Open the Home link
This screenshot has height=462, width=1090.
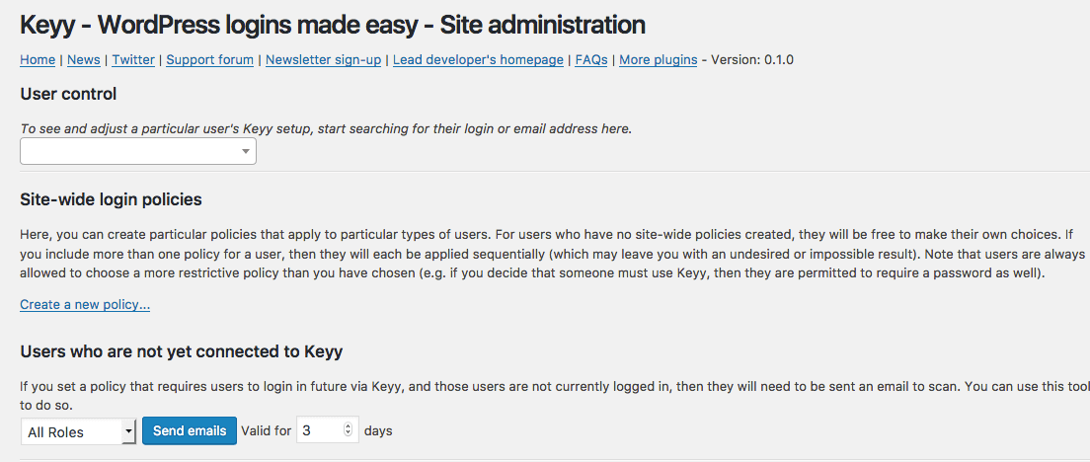(x=38, y=60)
